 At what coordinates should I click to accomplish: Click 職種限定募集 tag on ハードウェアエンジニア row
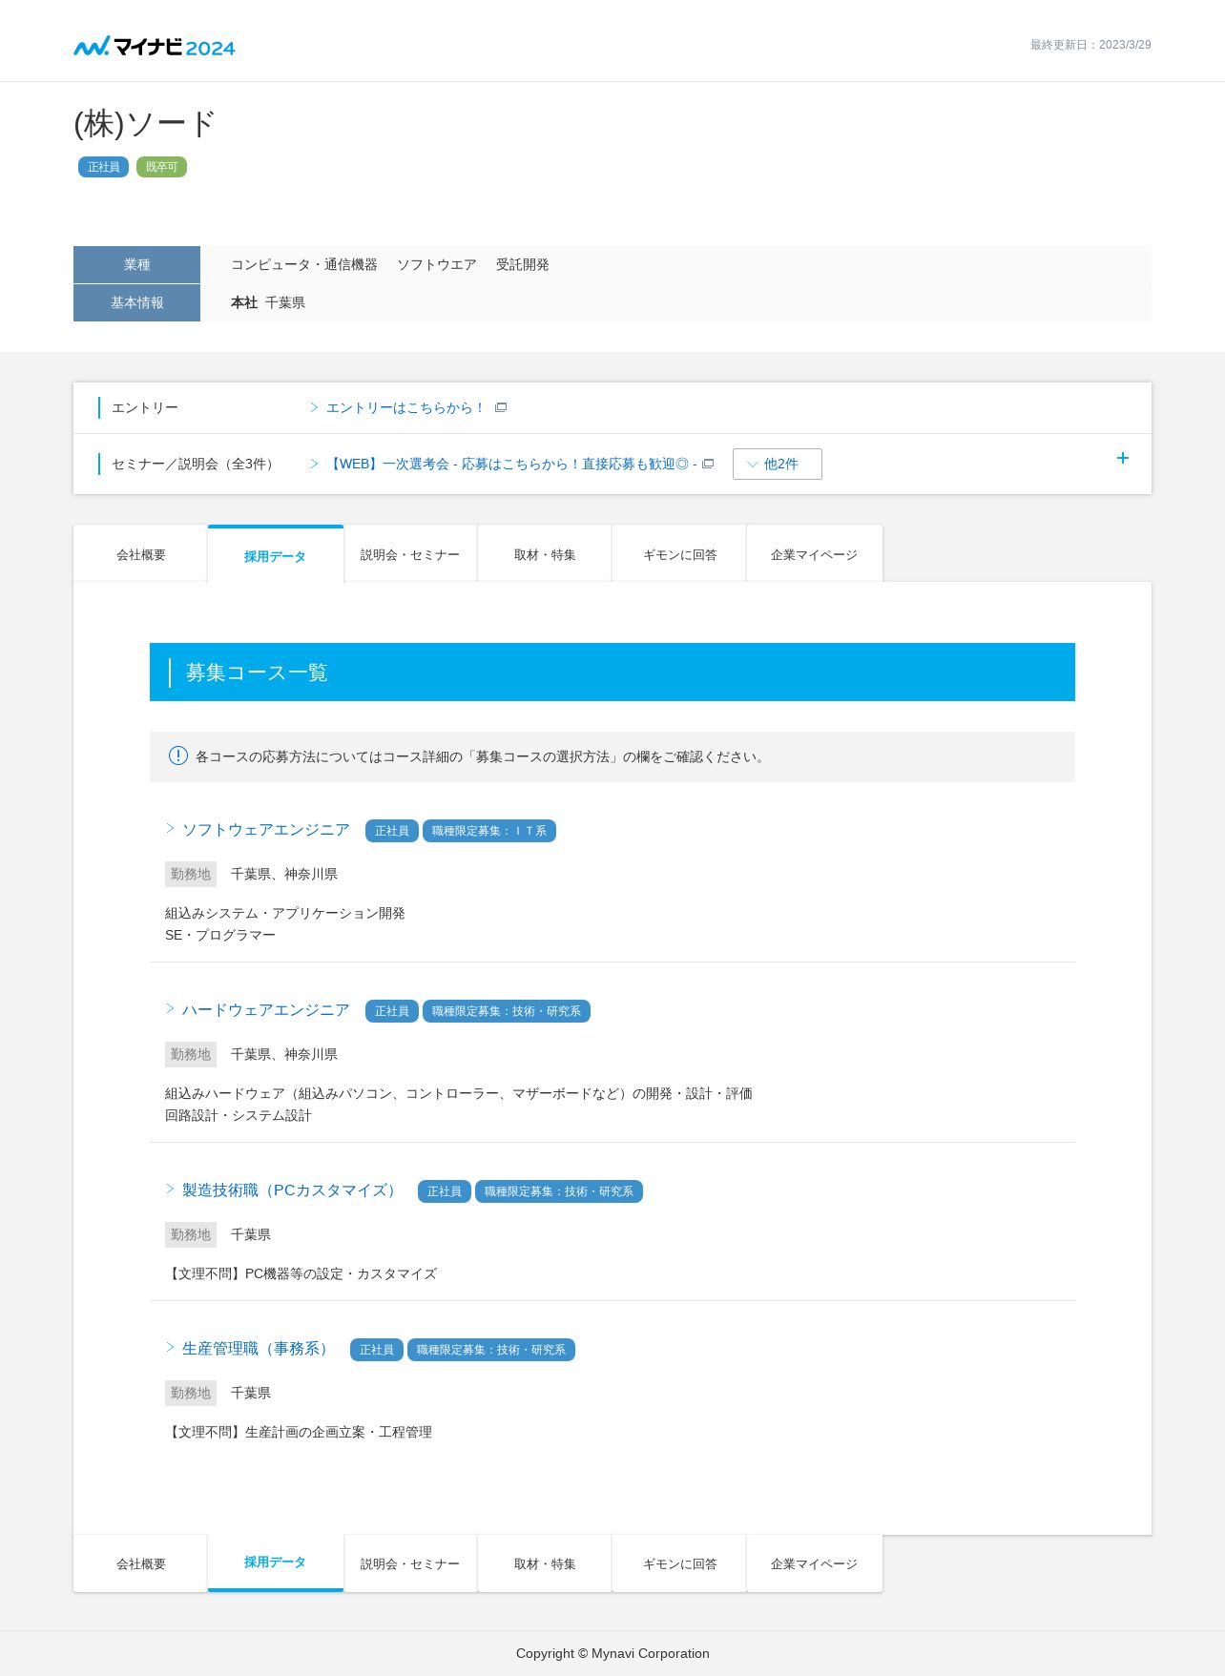507,1011
